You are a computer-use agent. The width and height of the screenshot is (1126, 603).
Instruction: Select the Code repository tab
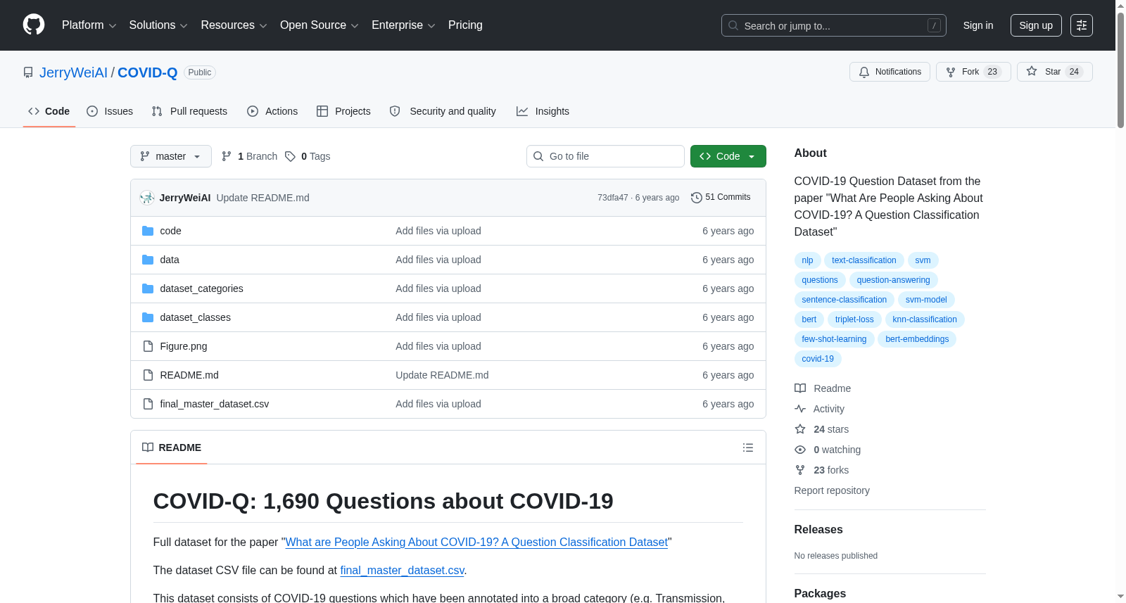pyautogui.click(x=49, y=111)
